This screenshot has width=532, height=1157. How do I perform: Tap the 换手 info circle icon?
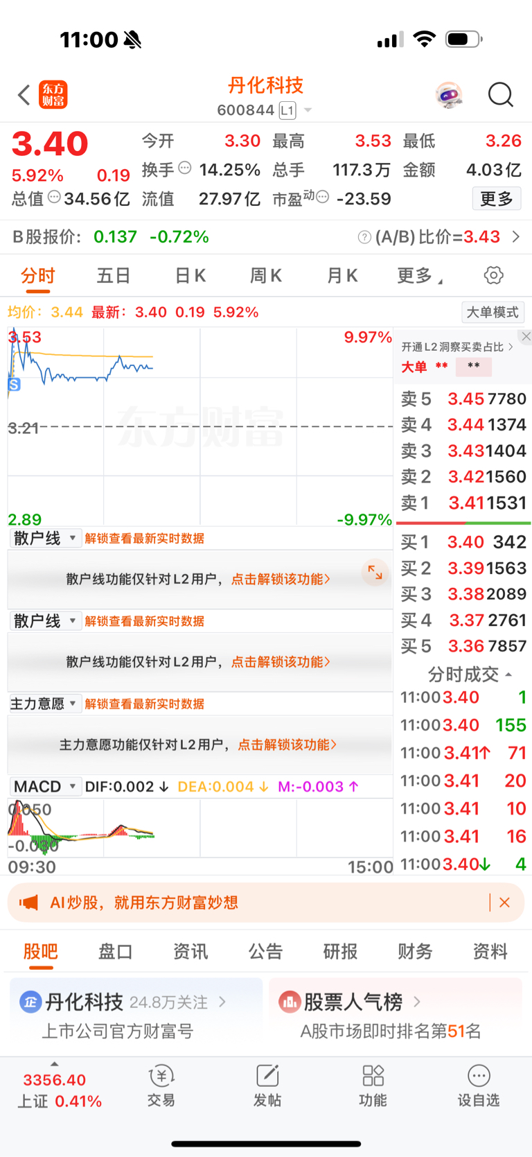[184, 168]
